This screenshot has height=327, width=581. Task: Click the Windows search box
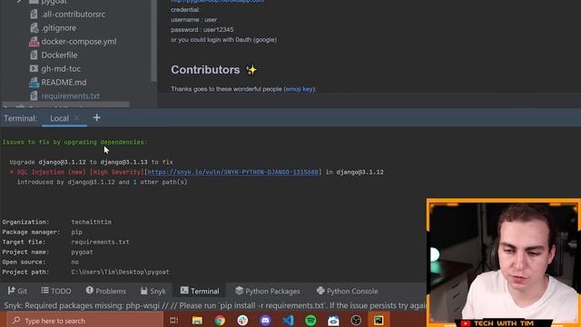85,321
